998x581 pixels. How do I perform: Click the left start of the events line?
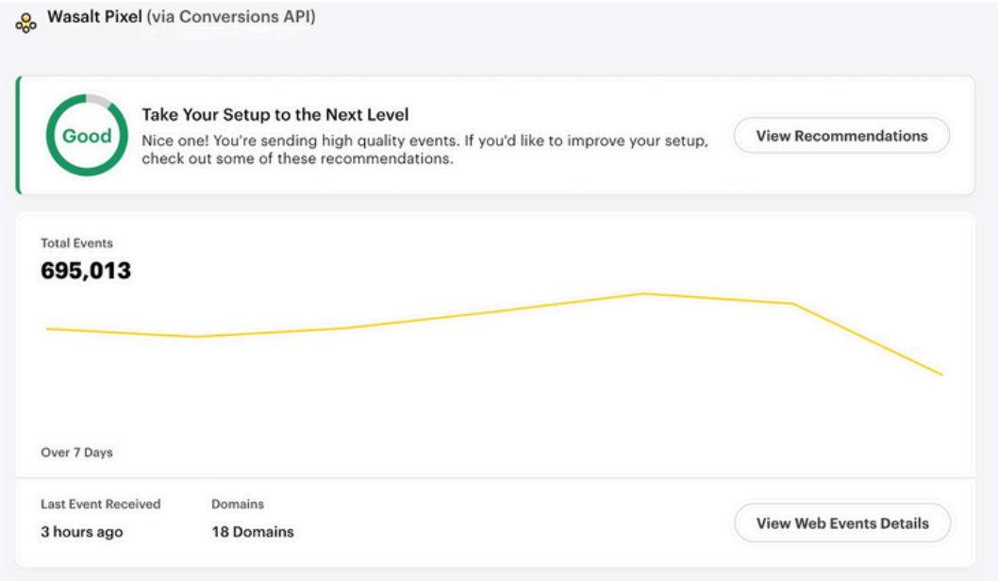point(47,328)
